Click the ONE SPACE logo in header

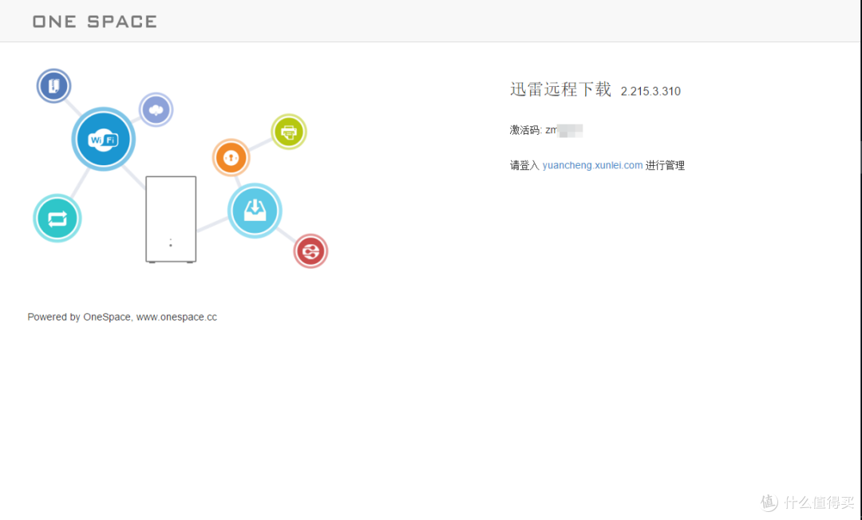coord(94,22)
